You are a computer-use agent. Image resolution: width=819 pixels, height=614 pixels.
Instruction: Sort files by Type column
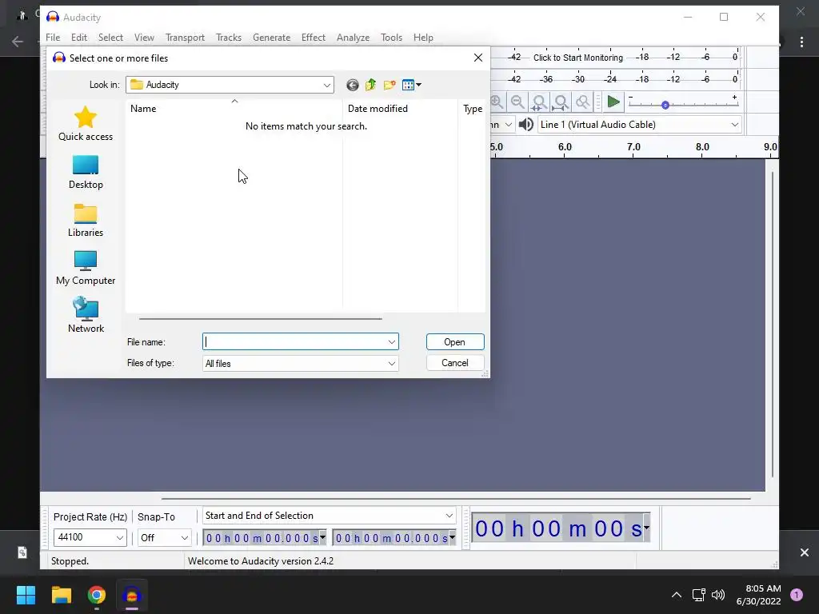(472, 109)
